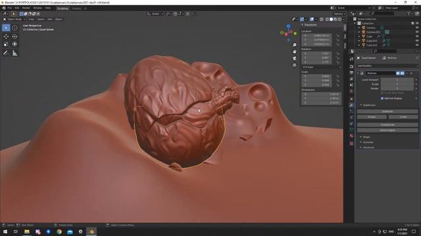The image size is (421, 236).
Task: Click the Delete Higher button
Action: [x=387, y=130]
